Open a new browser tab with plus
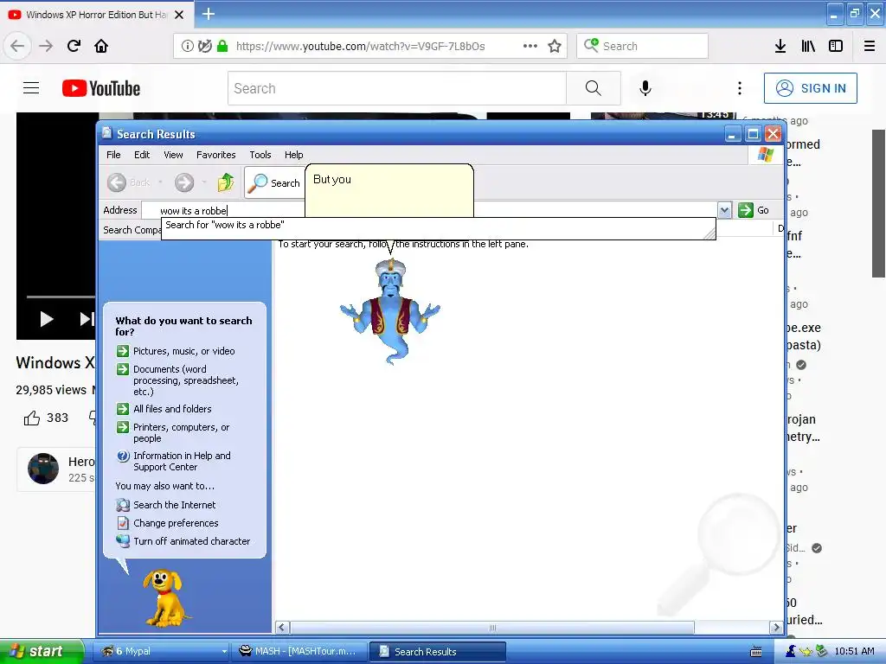This screenshot has width=886, height=664. pos(209,14)
